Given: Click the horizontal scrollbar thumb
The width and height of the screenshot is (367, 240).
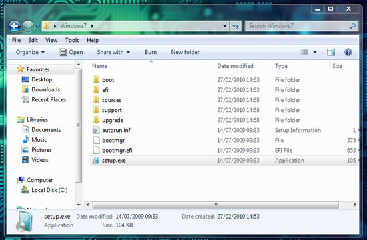Looking at the screenshot, I should pos(216,205).
